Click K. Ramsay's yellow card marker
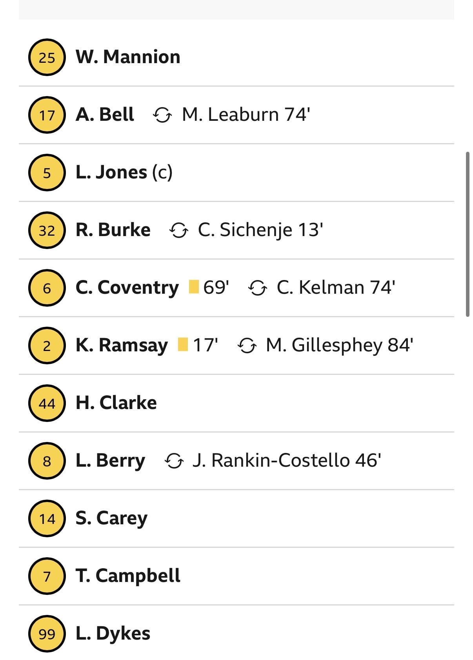The height and width of the screenshot is (660, 473). [x=183, y=344]
